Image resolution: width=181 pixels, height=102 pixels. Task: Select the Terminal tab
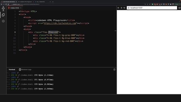click(x=12, y=69)
